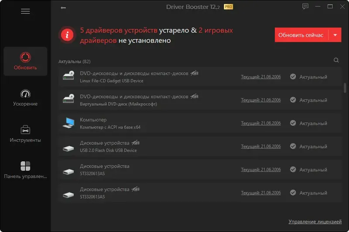Click Актуальный status label on Компьютер row
Screen dimensions: 349x232
click(313, 124)
